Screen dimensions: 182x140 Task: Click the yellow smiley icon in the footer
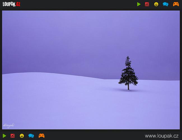pos(22,136)
